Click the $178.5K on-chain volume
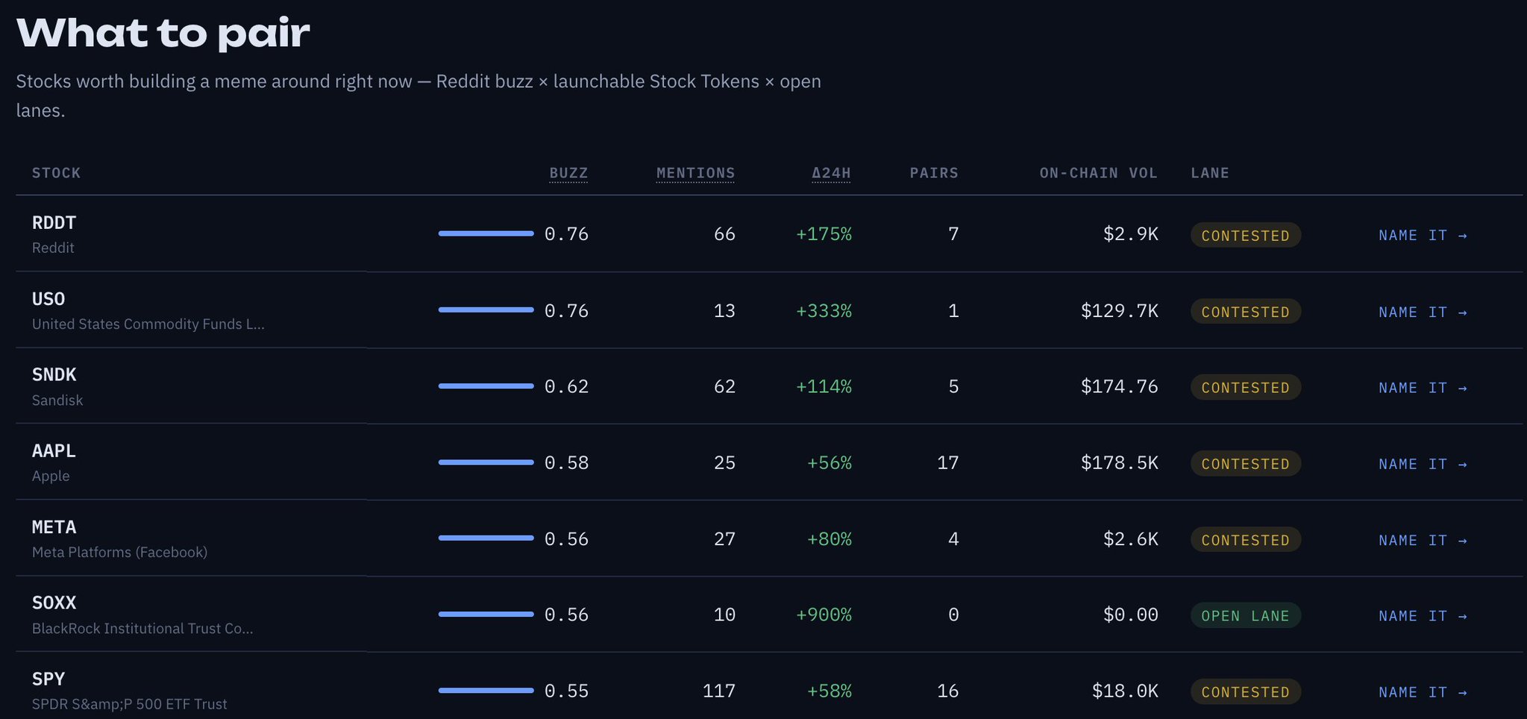The image size is (1527, 719). click(1120, 462)
